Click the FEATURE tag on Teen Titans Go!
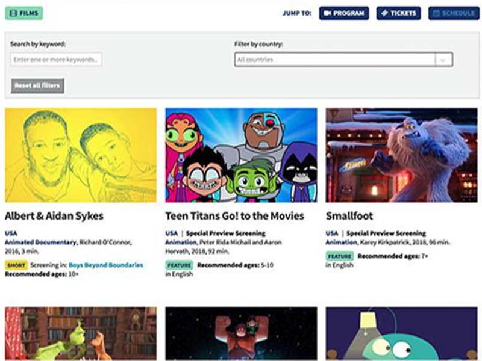Screen dimensions: 482x361 click(x=180, y=265)
